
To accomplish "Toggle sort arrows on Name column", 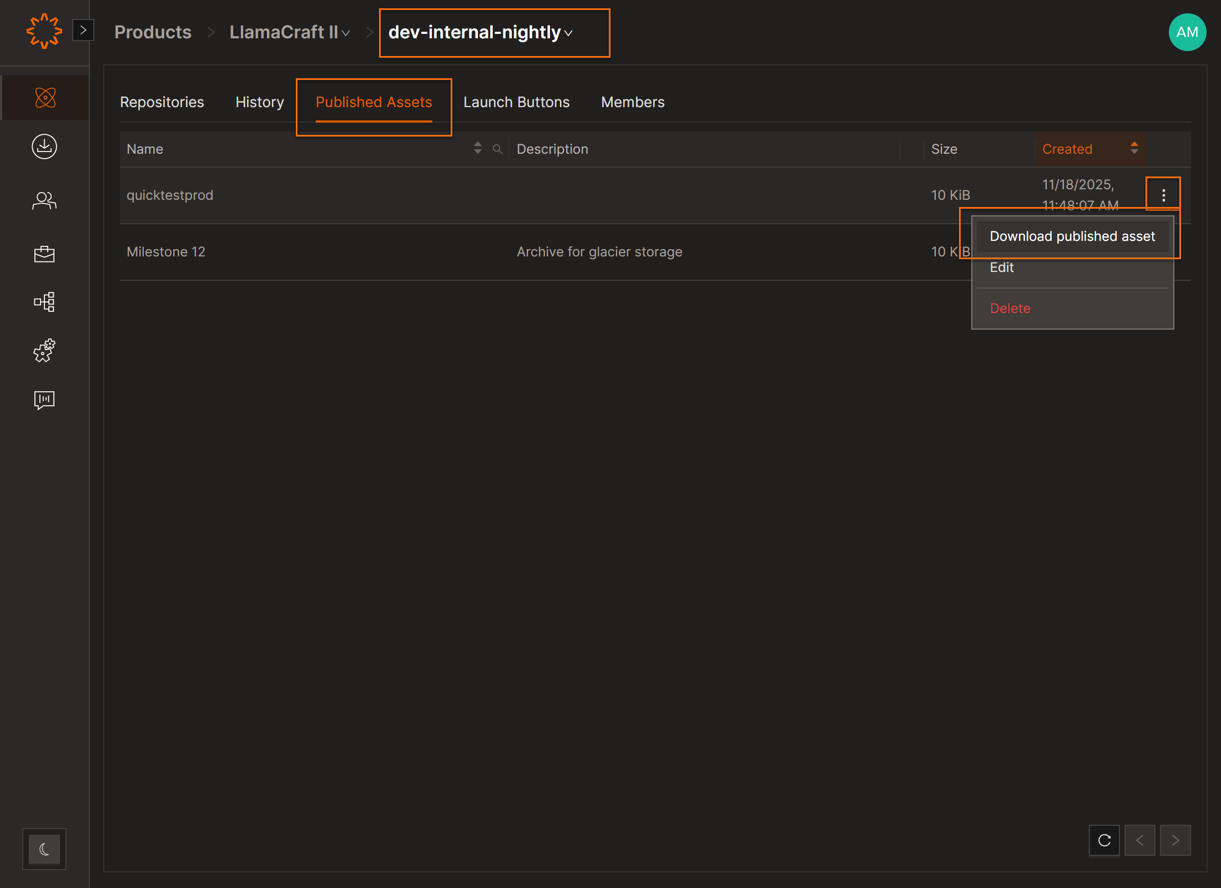I will pos(477,148).
